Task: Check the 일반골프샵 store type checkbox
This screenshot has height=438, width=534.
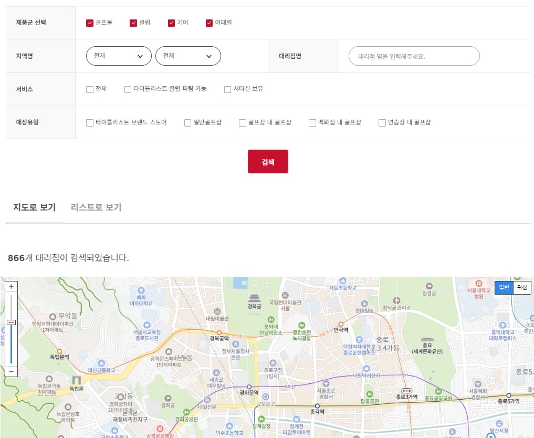Action: tap(187, 122)
